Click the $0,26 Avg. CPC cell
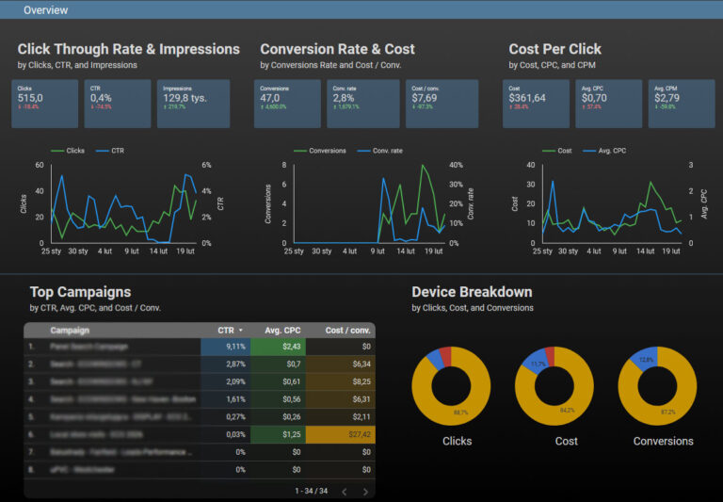Screen dimensions: 723x502 point(278,416)
